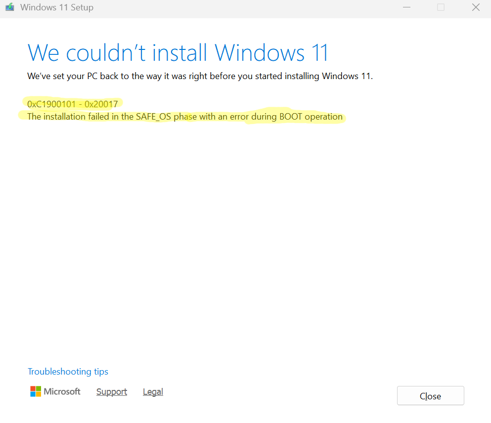Click the yellow square in the Microsoft logo
The height and width of the screenshot is (423, 491).
pos(39,394)
